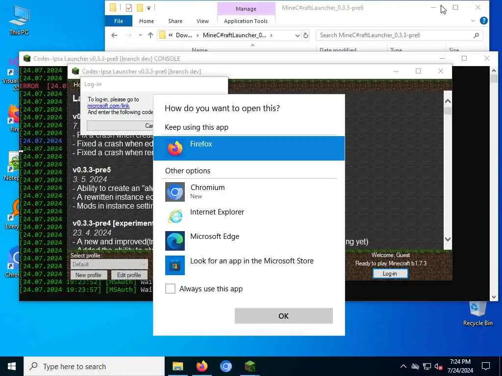Confirm the app choice with OK
Viewport: 502px width, 376px height.
(x=283, y=316)
